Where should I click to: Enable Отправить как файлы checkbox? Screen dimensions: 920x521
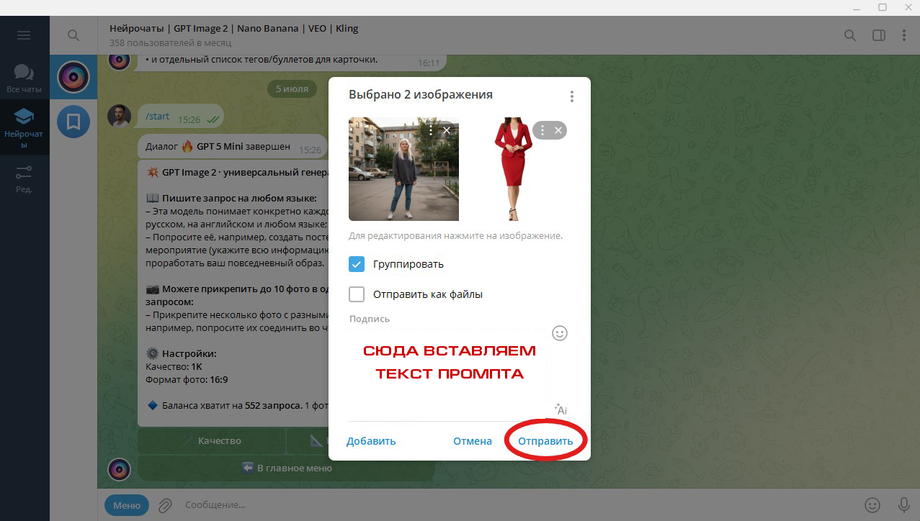click(x=357, y=294)
